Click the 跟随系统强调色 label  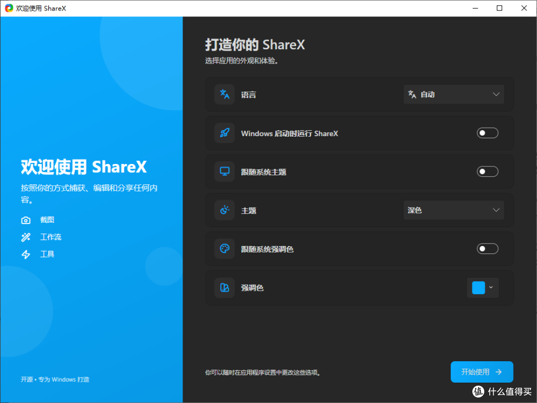pyautogui.click(x=267, y=249)
